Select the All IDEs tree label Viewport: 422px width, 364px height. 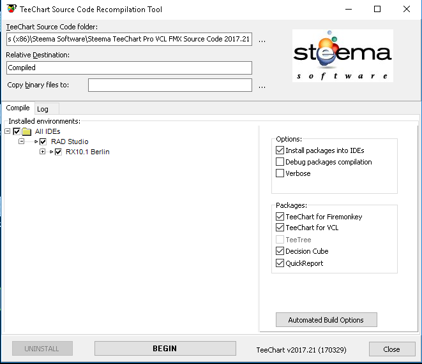coord(47,131)
